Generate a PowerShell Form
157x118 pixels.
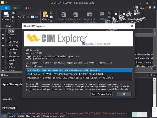pos(76,17)
